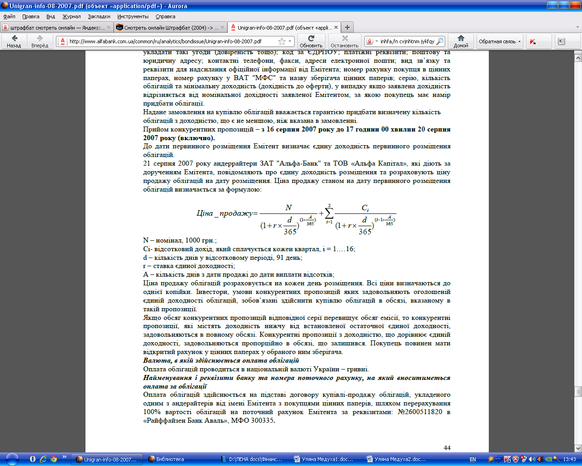Go forward with the Вперёд button
Viewport: 582px width, 466px height.
[x=40, y=41]
